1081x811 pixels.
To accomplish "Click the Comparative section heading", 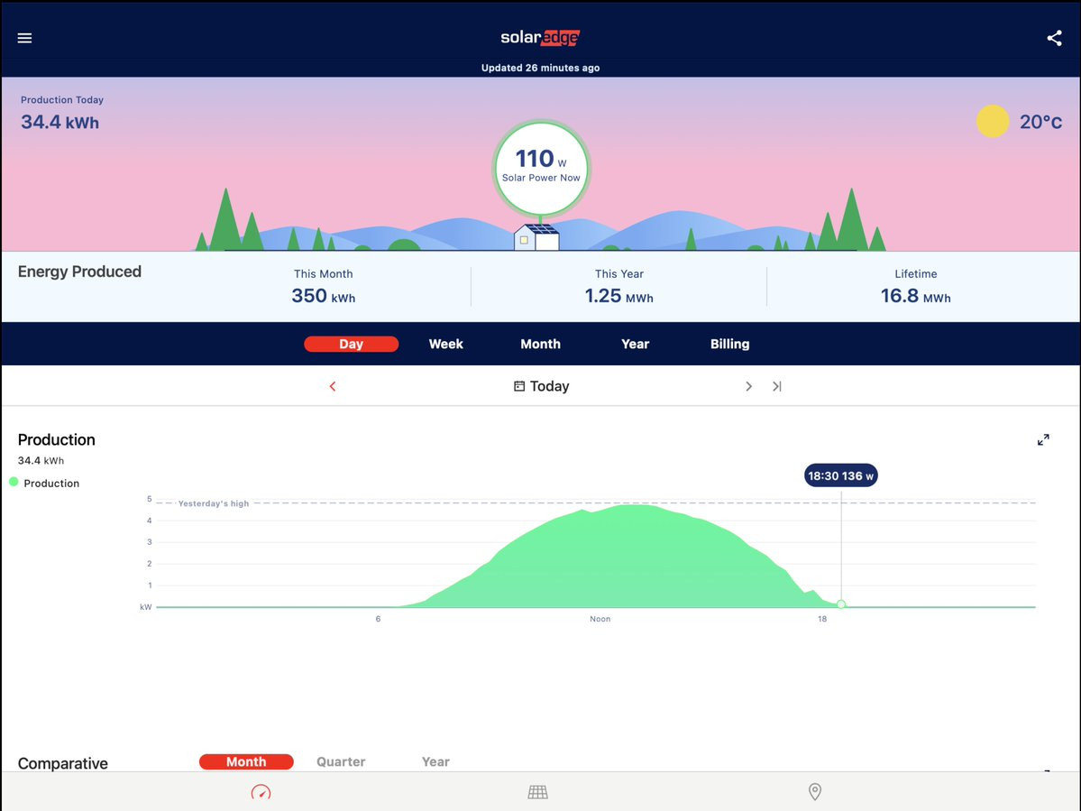I will 63,763.
